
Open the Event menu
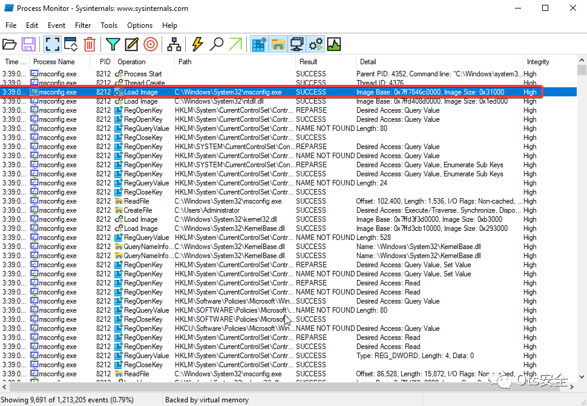pyautogui.click(x=56, y=25)
